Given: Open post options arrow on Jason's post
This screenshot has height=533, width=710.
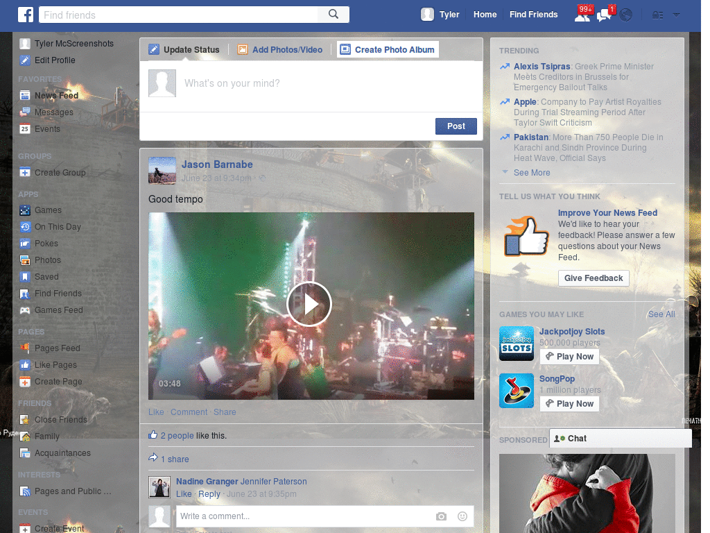Looking at the screenshot, I should (x=471, y=161).
